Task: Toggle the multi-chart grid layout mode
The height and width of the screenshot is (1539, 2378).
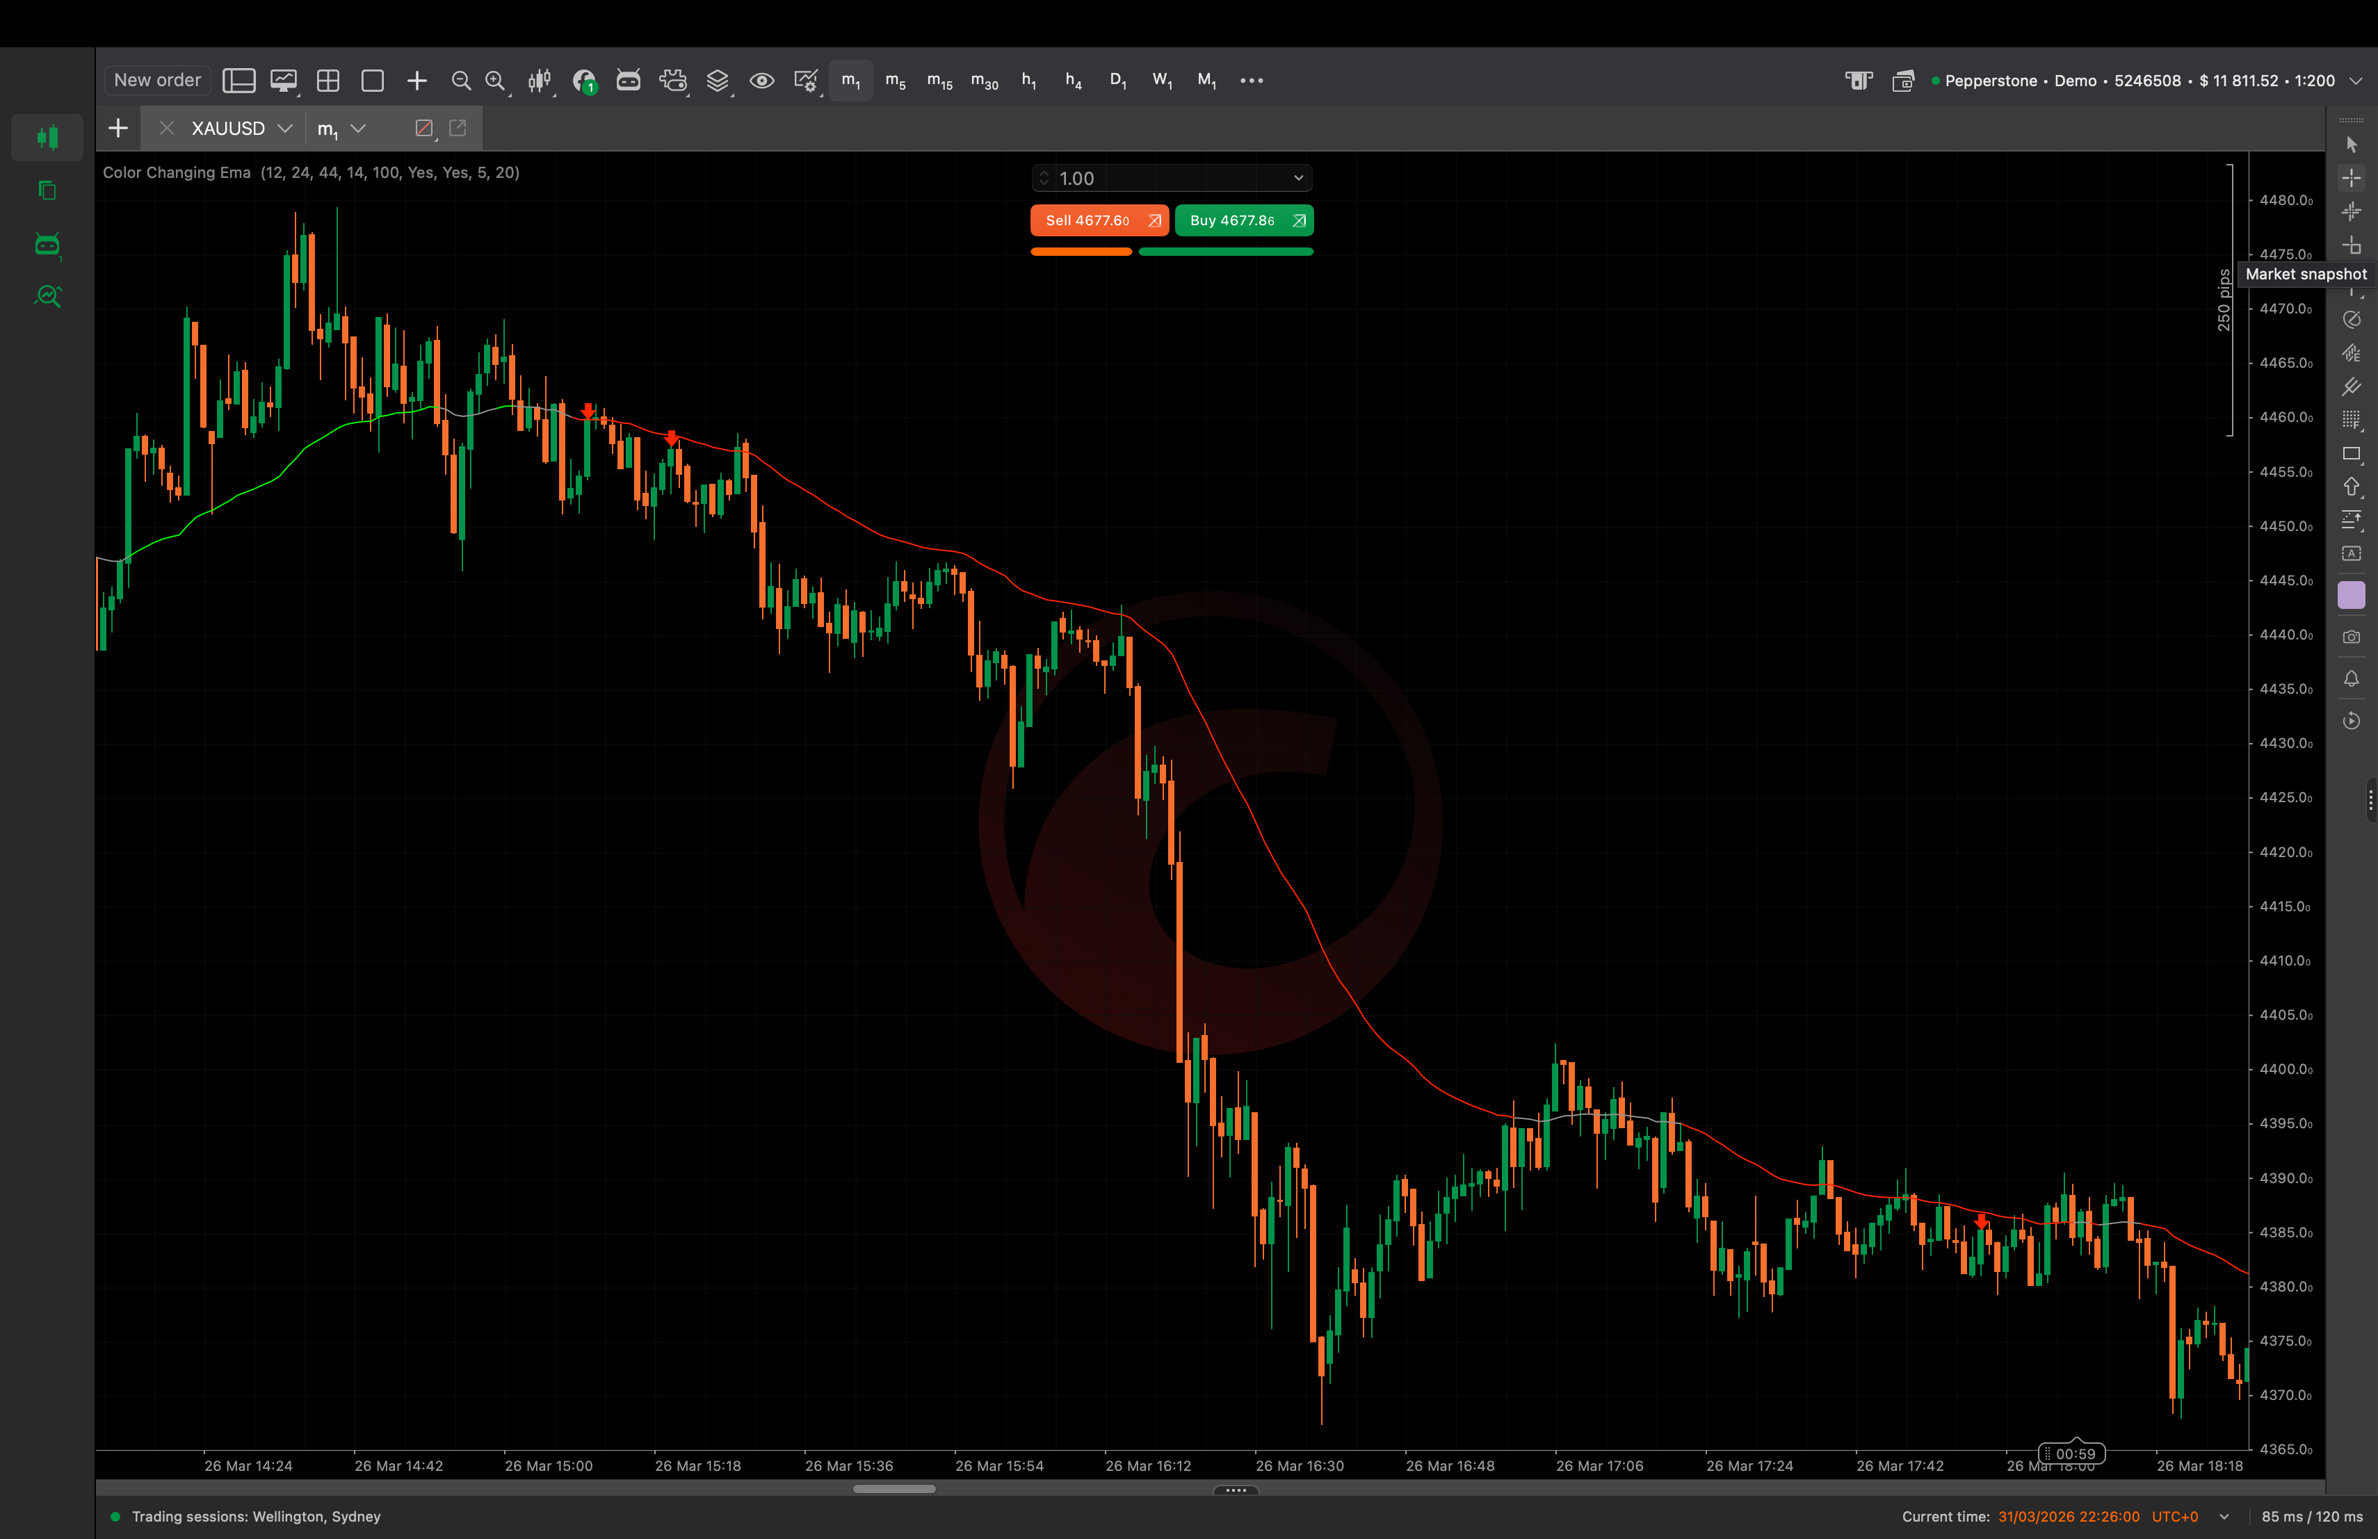Action: pos(327,81)
